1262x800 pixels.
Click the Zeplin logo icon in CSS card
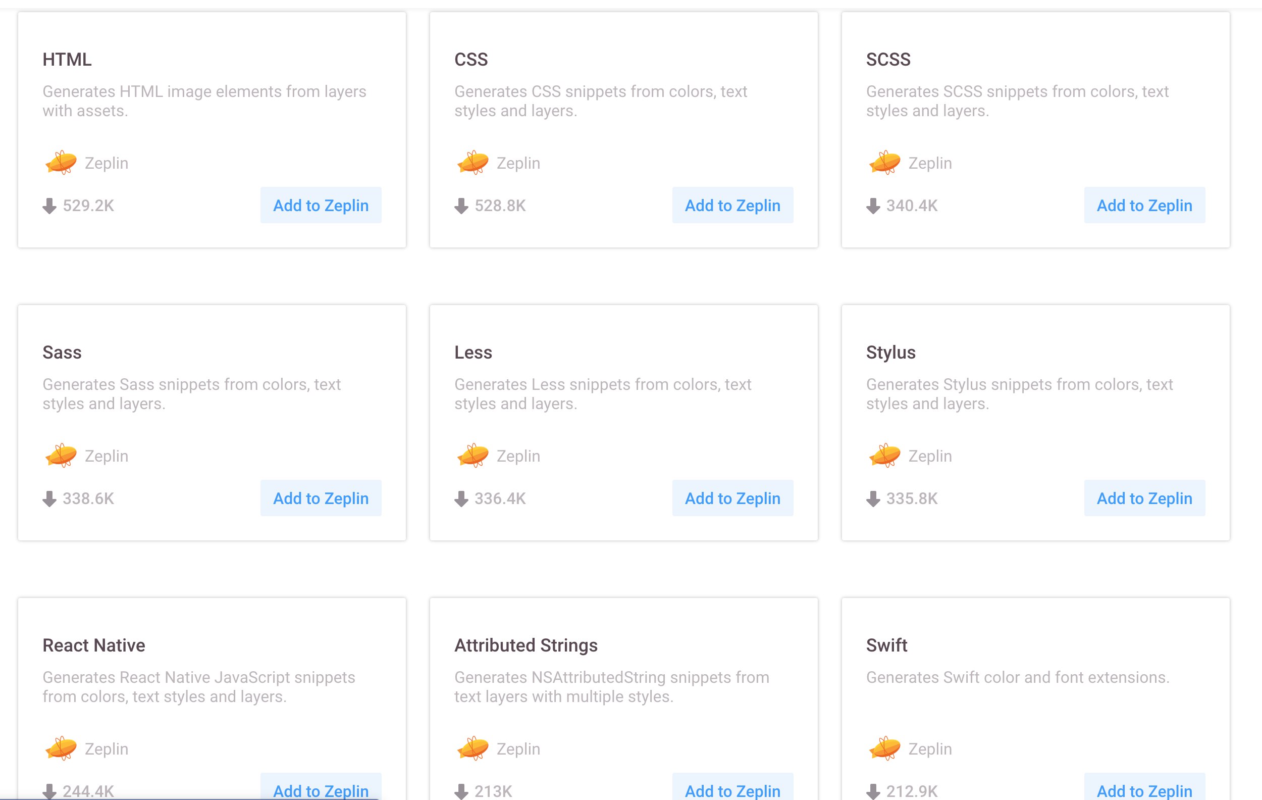[472, 163]
